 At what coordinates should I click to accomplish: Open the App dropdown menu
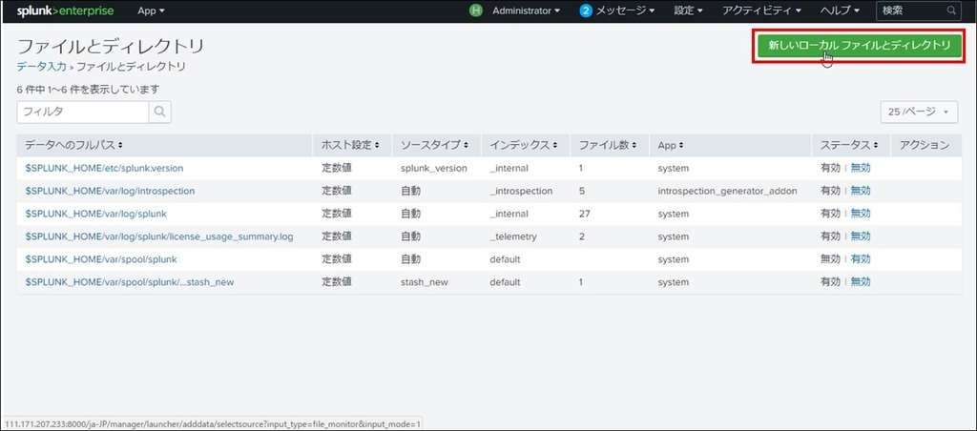[151, 10]
